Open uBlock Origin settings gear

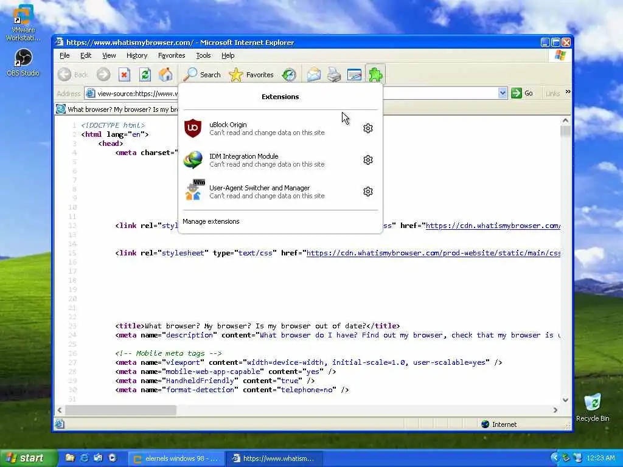(368, 128)
